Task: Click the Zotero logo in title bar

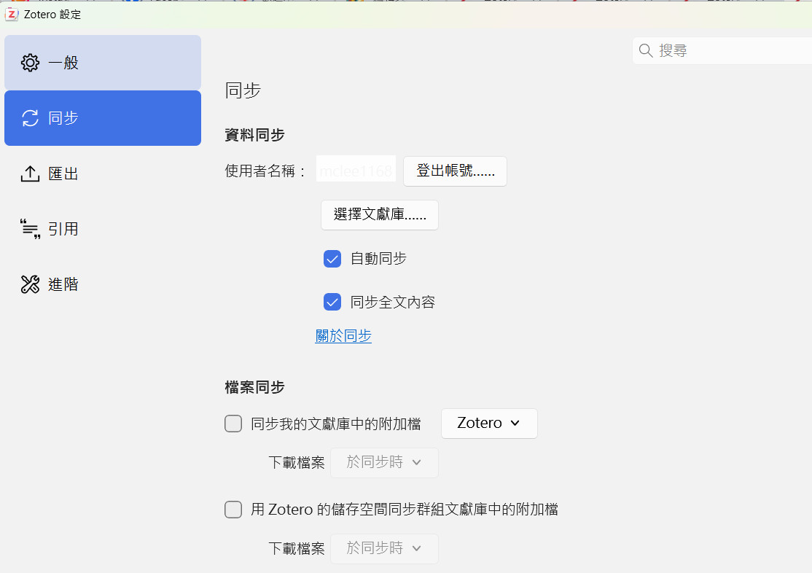Action: 12,15
